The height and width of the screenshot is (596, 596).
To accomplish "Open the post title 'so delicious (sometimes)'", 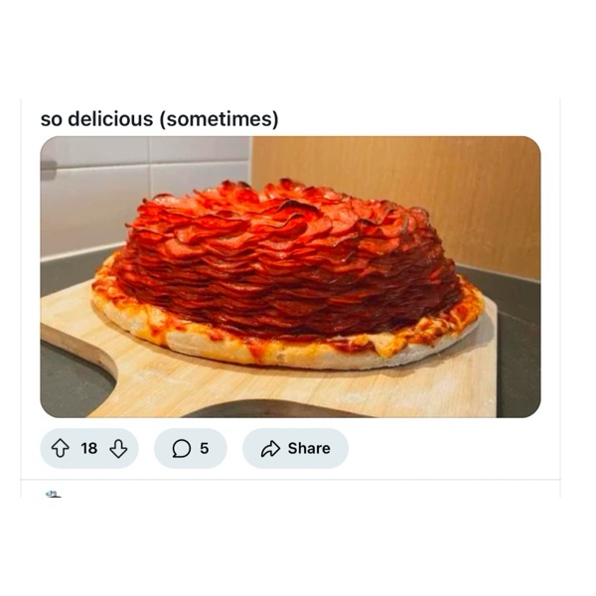I will tap(159, 119).
